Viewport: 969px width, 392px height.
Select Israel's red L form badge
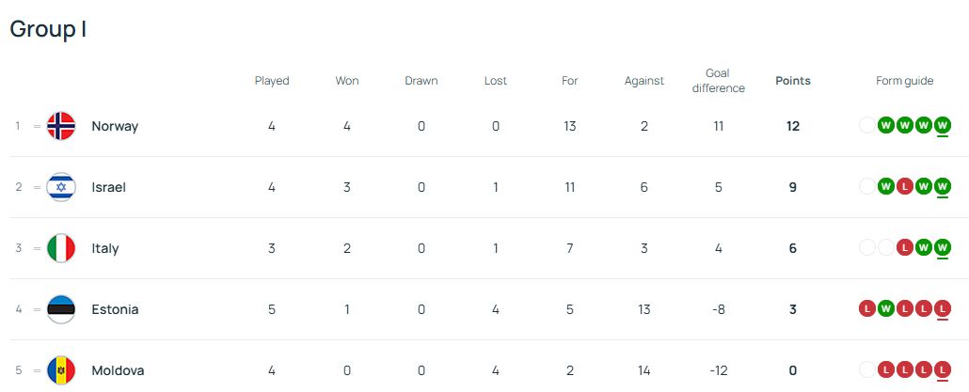pos(905,187)
